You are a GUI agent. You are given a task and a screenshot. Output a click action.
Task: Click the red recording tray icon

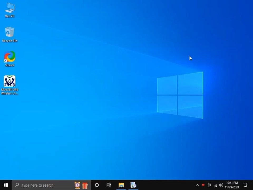tap(203, 185)
